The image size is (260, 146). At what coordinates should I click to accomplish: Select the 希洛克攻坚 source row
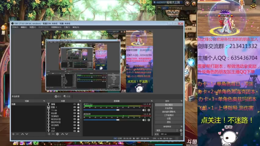pos(63,119)
